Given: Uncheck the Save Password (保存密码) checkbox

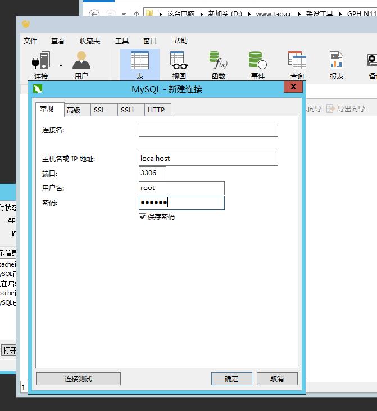Looking at the screenshot, I should click(143, 217).
